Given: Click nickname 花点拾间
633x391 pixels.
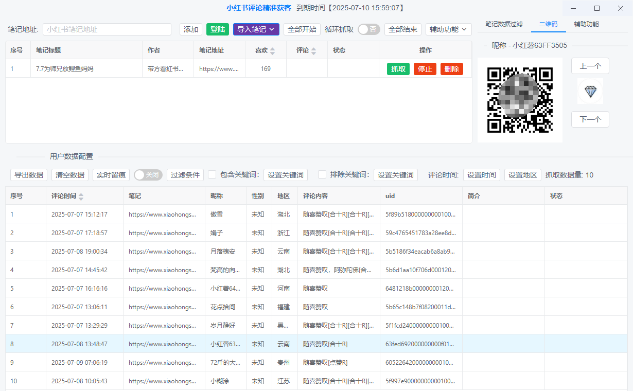Looking at the screenshot, I should [x=223, y=307].
